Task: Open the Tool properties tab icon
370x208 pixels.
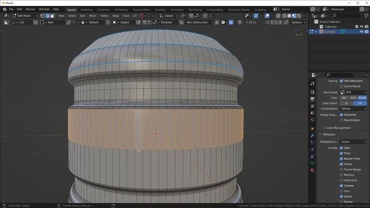Action: point(312,84)
